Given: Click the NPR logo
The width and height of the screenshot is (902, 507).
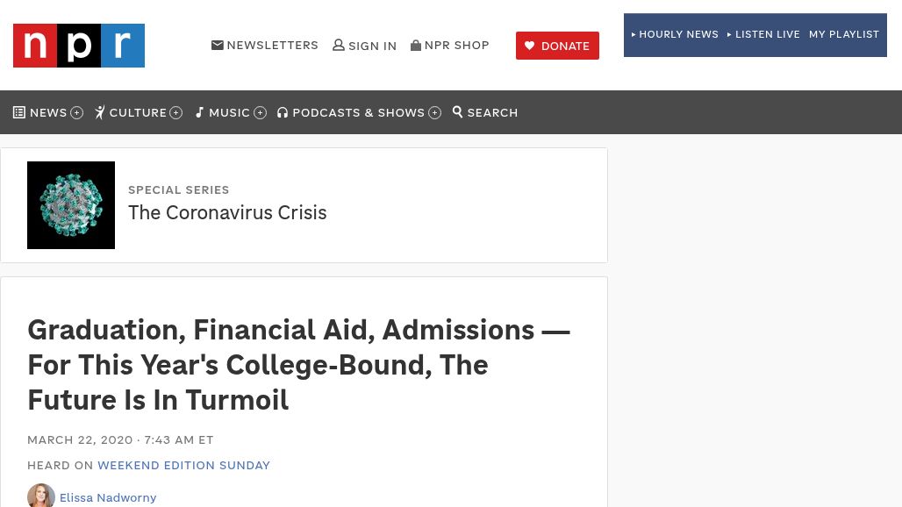Looking at the screenshot, I should [x=79, y=46].
